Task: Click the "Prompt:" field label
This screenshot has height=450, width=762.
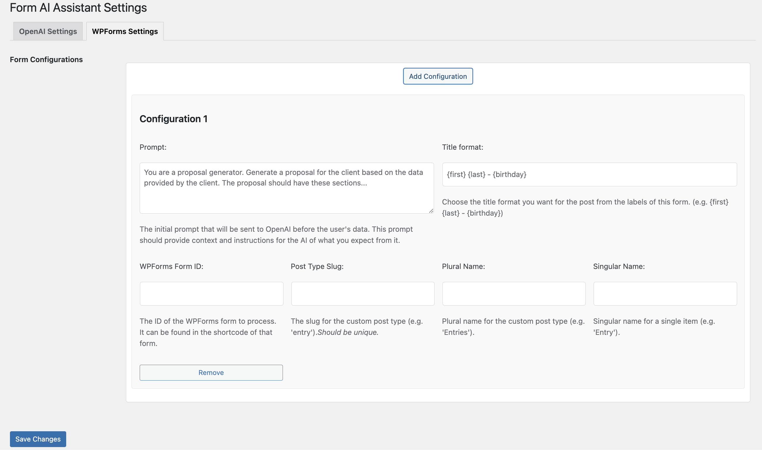Action: tap(153, 147)
